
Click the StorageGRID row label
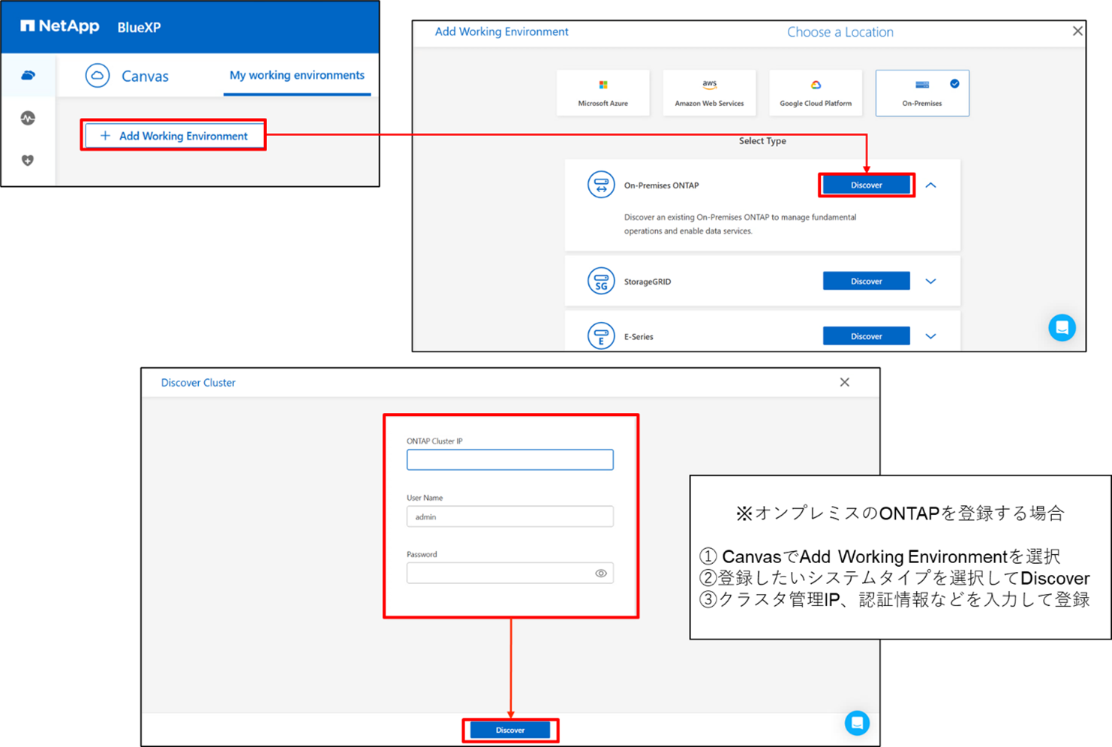[648, 282]
